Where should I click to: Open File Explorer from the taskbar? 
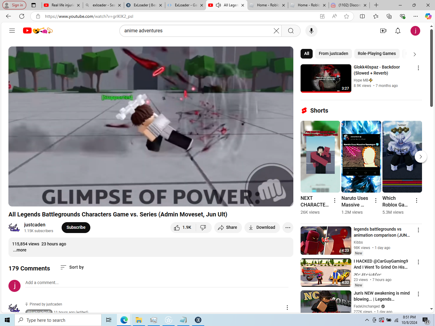pos(139,320)
